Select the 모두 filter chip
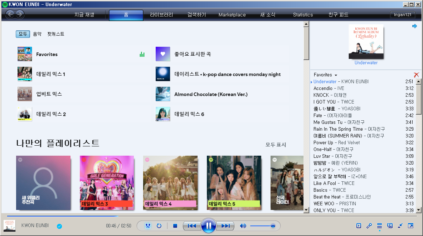The width and height of the screenshot is (423, 236). pyautogui.click(x=23, y=34)
